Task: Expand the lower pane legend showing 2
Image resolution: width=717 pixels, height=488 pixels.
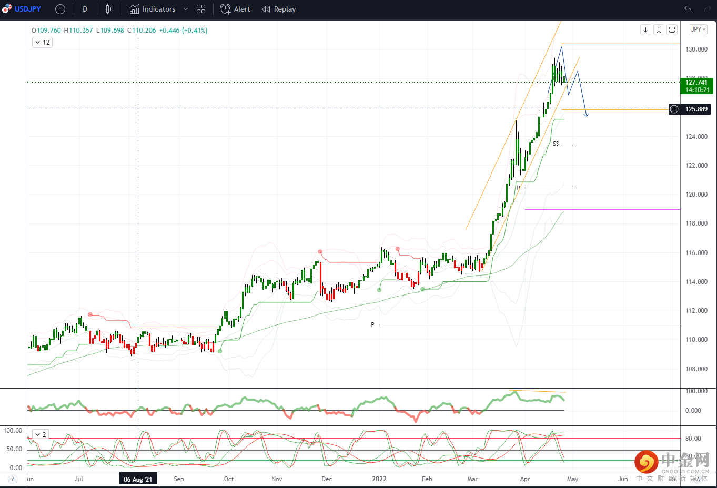Action: pos(41,434)
